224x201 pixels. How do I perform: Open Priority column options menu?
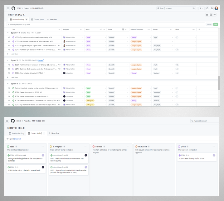pyautogui.click(x=171, y=29)
